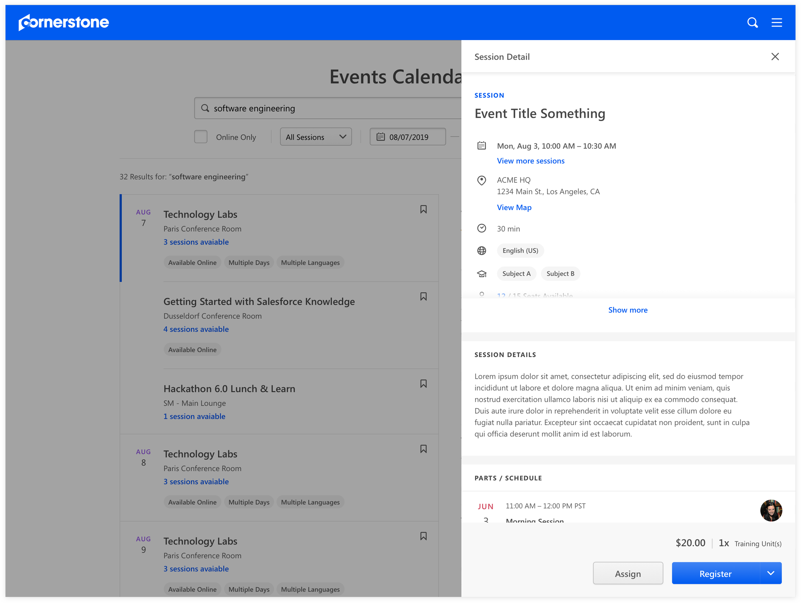Click the Register button
This screenshot has height=603, width=801.
715,573
